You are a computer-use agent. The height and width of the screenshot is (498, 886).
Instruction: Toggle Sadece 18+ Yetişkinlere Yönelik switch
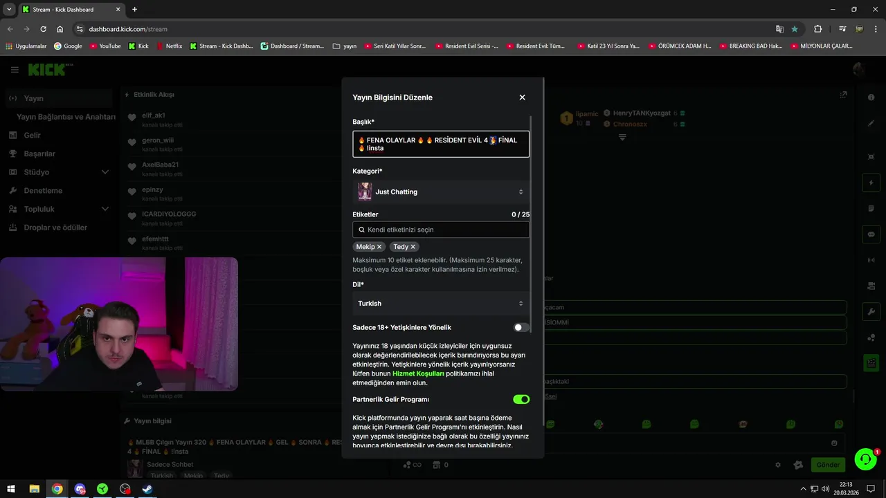coord(521,327)
